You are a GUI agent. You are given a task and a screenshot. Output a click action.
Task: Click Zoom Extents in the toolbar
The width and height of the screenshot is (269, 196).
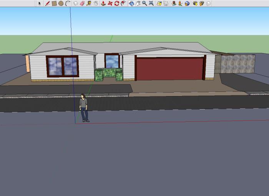coord(151,3)
